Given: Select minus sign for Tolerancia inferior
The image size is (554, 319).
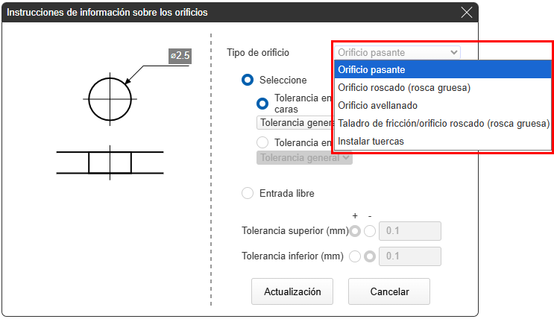Looking at the screenshot, I should tap(370, 256).
